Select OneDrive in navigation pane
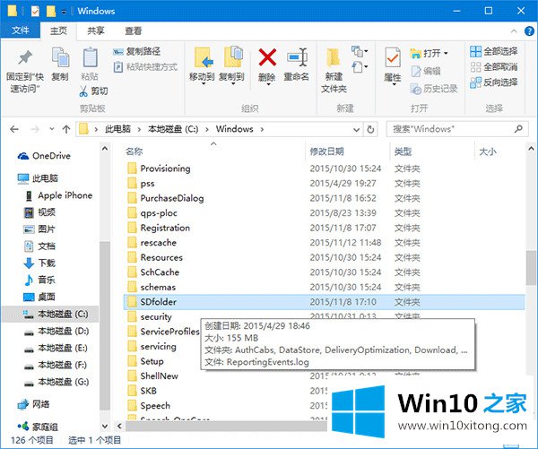Image resolution: width=538 pixels, height=449 pixels. (44, 156)
